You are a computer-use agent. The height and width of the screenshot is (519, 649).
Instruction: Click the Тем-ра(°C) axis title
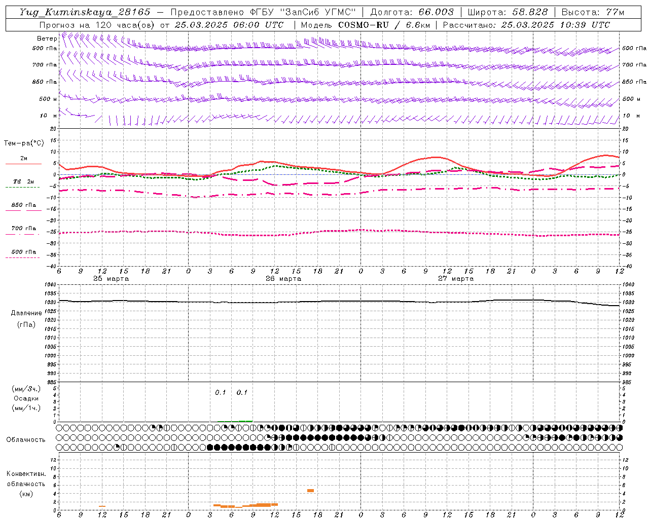24,143
